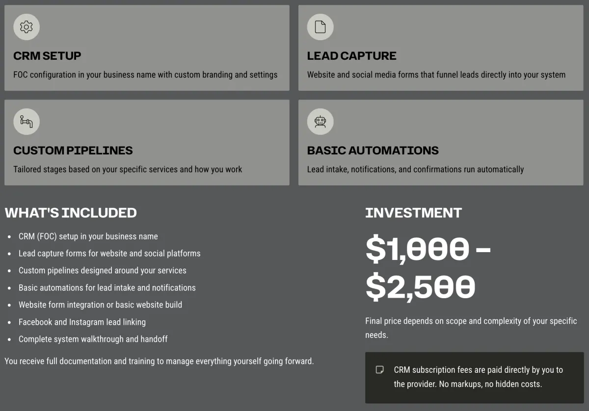Click the document icon above Lead Capture
Image resolution: width=589 pixels, height=411 pixels.
(320, 27)
